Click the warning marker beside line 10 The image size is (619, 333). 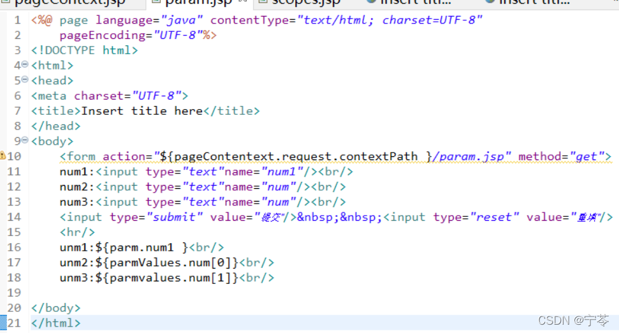tap(3, 155)
